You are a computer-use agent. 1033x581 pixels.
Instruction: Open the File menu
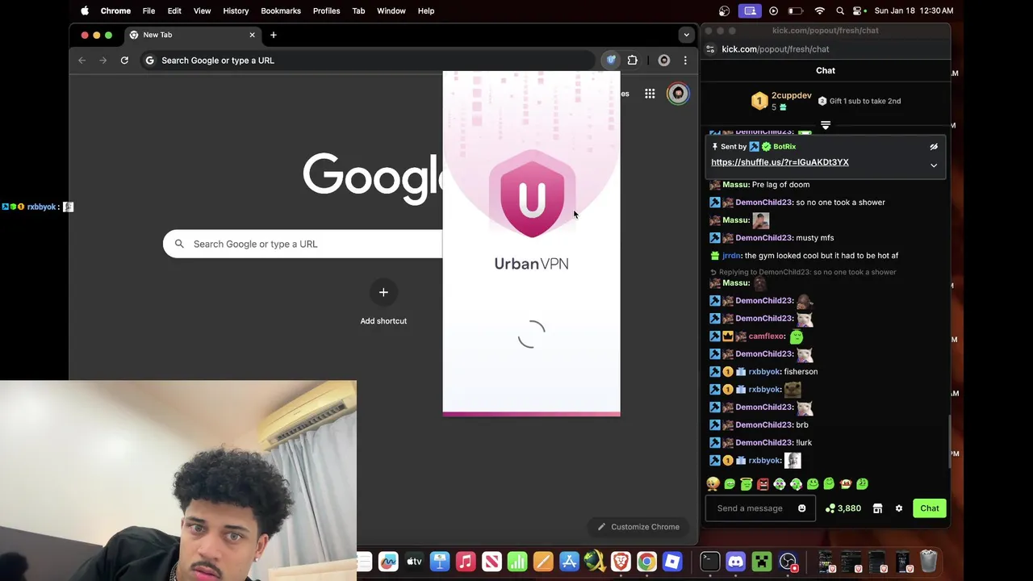148,10
